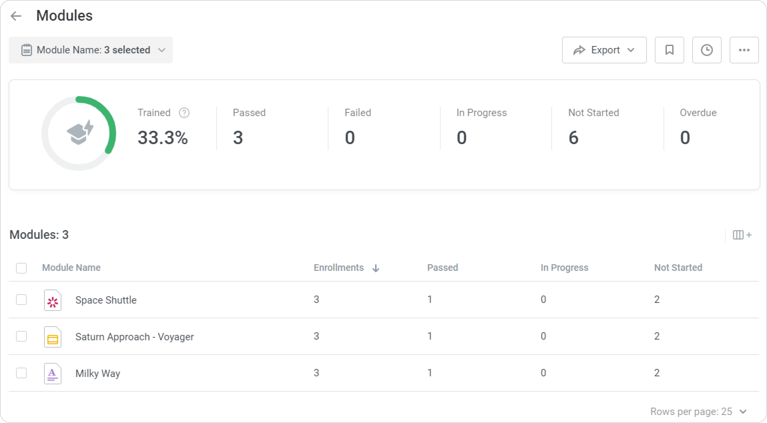Screen dimensions: 767x423
Task: Click the Milky Way module file icon
Action: pos(53,374)
